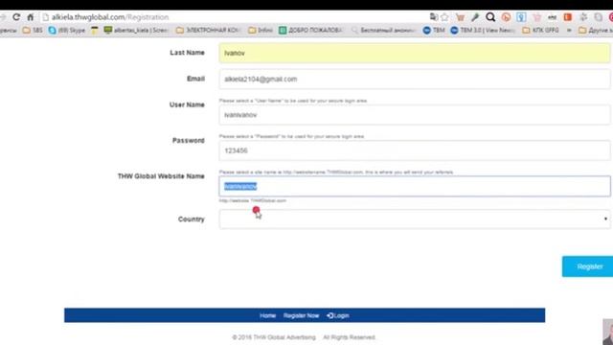Open the ДОБРО ПОЖАЛОВАТЬ bookmark
The height and width of the screenshot is (345, 613).
(310, 30)
